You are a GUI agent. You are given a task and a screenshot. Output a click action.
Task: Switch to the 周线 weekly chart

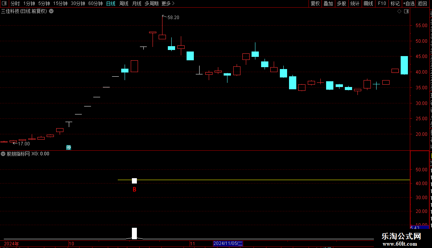124,3
